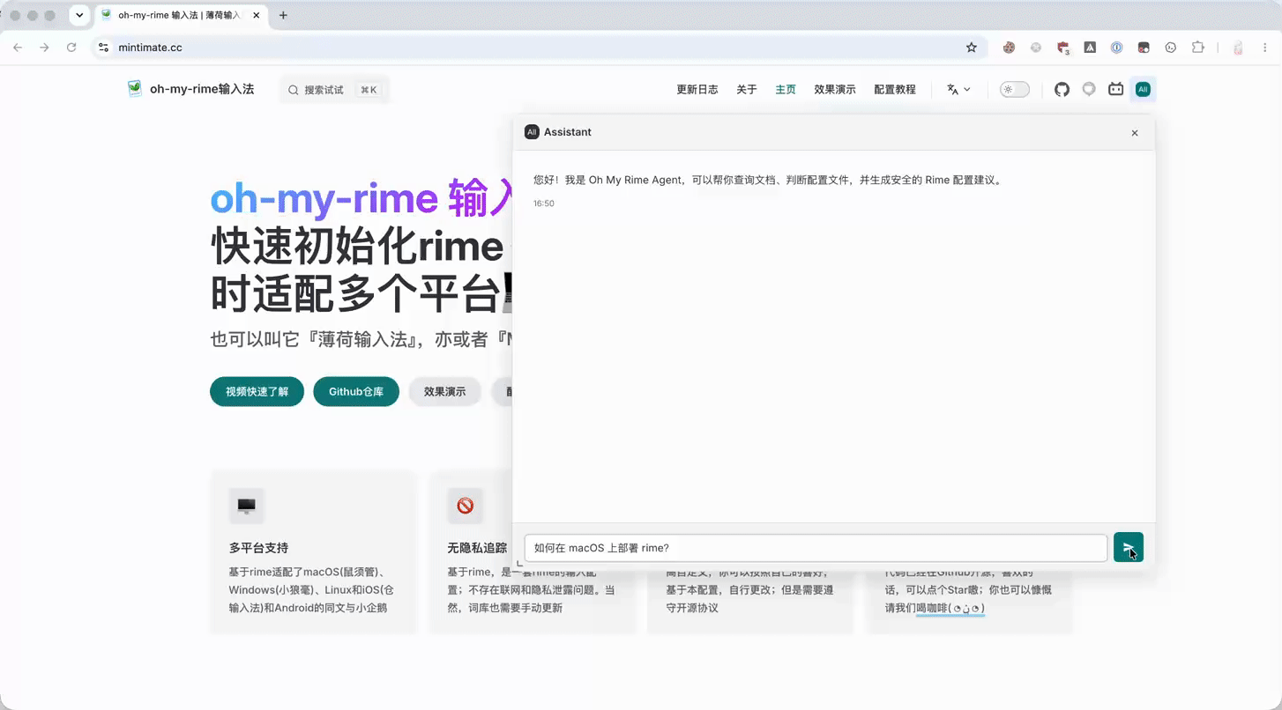Click the prohibited icon on 无隐私追踪 card
Viewport: 1282px width, 710px height.
tap(465, 506)
